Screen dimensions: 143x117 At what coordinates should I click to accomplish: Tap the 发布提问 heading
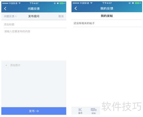point(34,16)
